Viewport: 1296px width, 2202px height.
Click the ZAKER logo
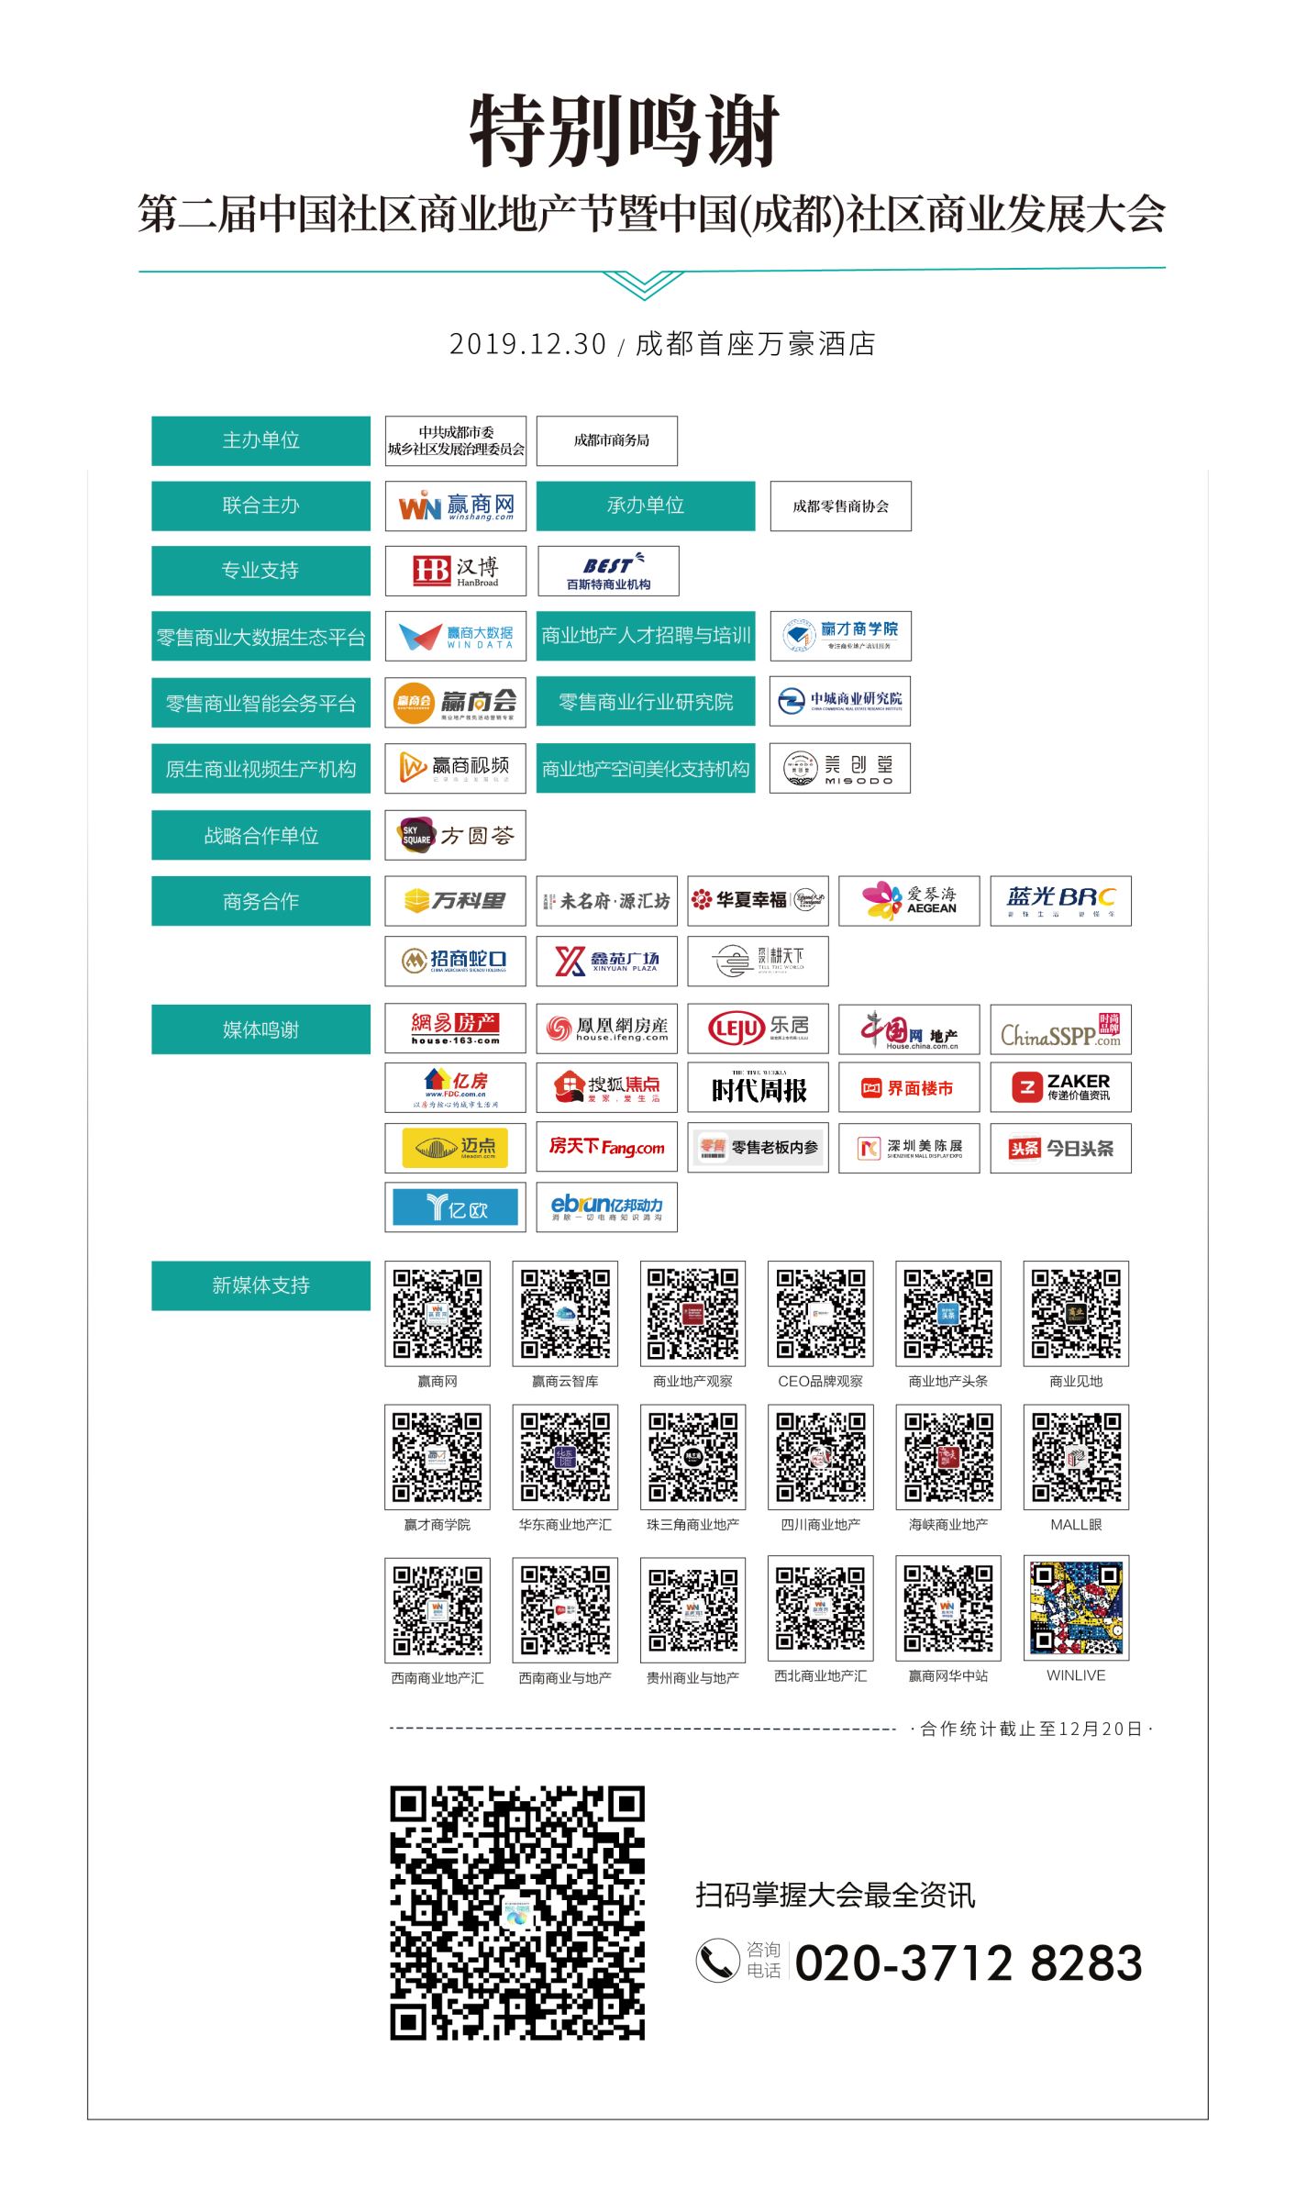pyautogui.click(x=1061, y=1088)
